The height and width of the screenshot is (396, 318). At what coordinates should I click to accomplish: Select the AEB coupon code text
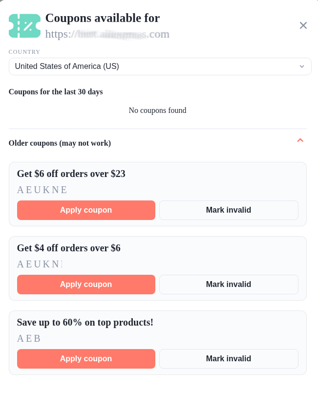pos(29,338)
